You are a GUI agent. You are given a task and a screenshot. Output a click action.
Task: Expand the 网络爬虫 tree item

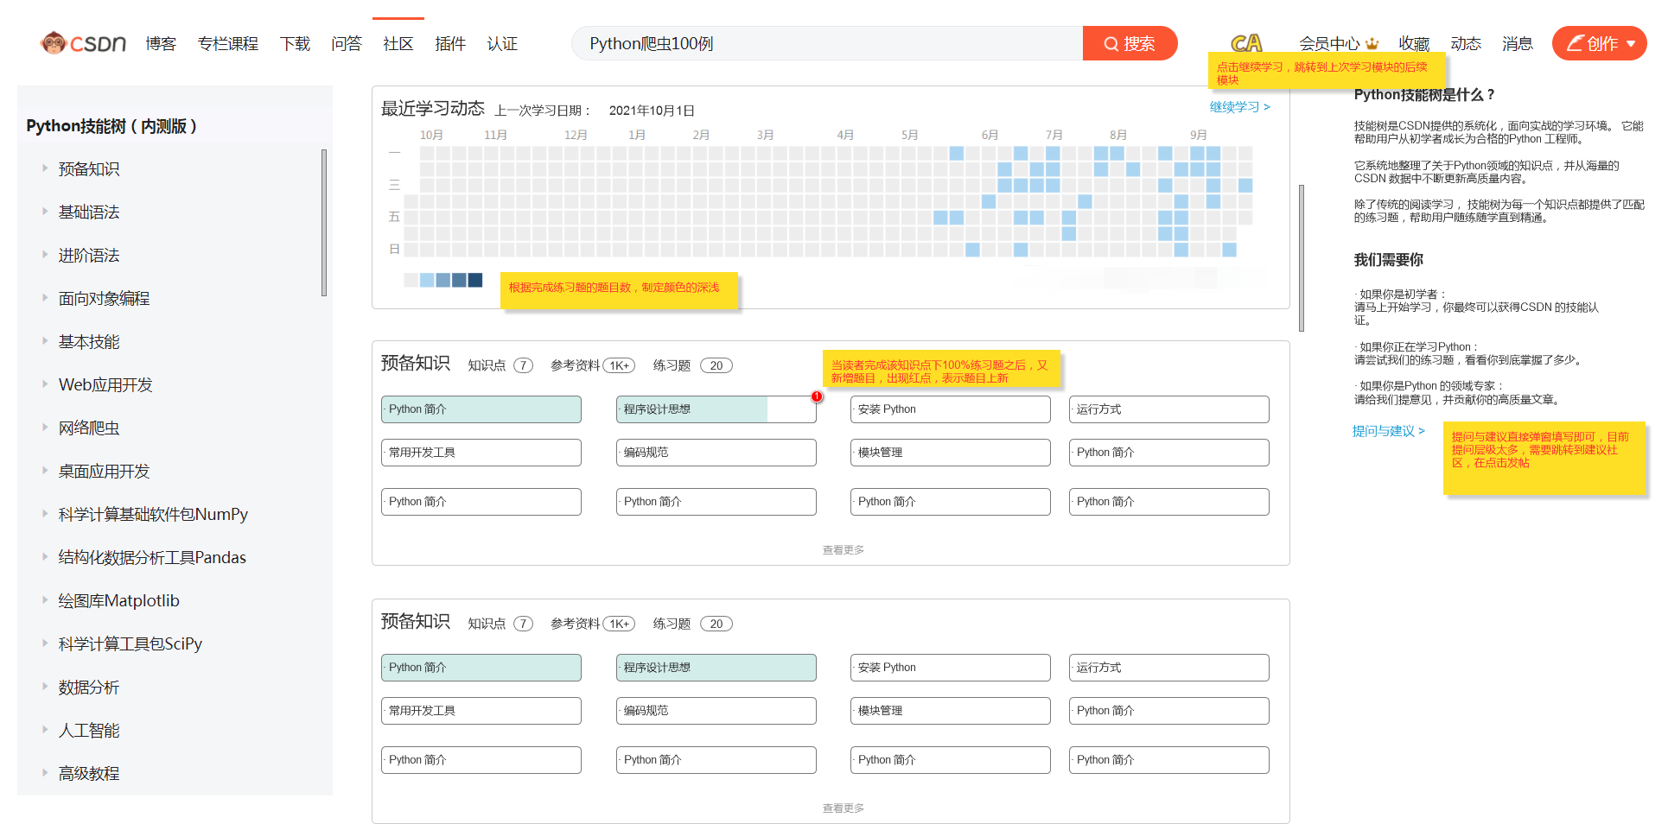coord(45,428)
